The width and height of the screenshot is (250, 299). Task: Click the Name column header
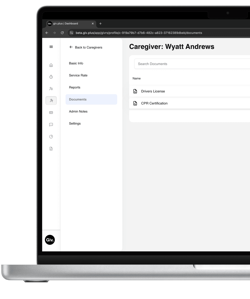pyautogui.click(x=137, y=78)
